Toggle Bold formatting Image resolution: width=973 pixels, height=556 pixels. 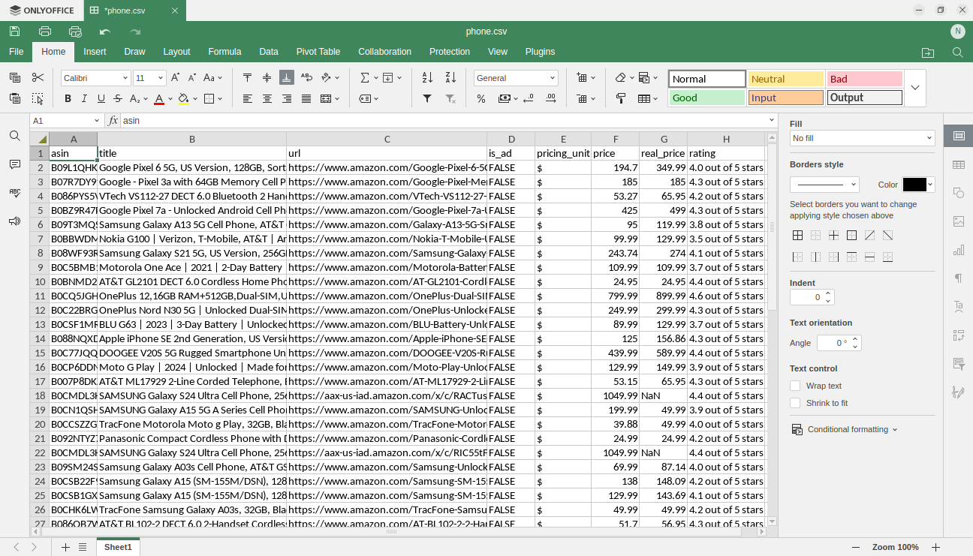[68, 98]
